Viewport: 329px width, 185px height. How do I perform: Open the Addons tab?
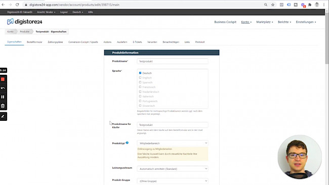click(x=107, y=42)
